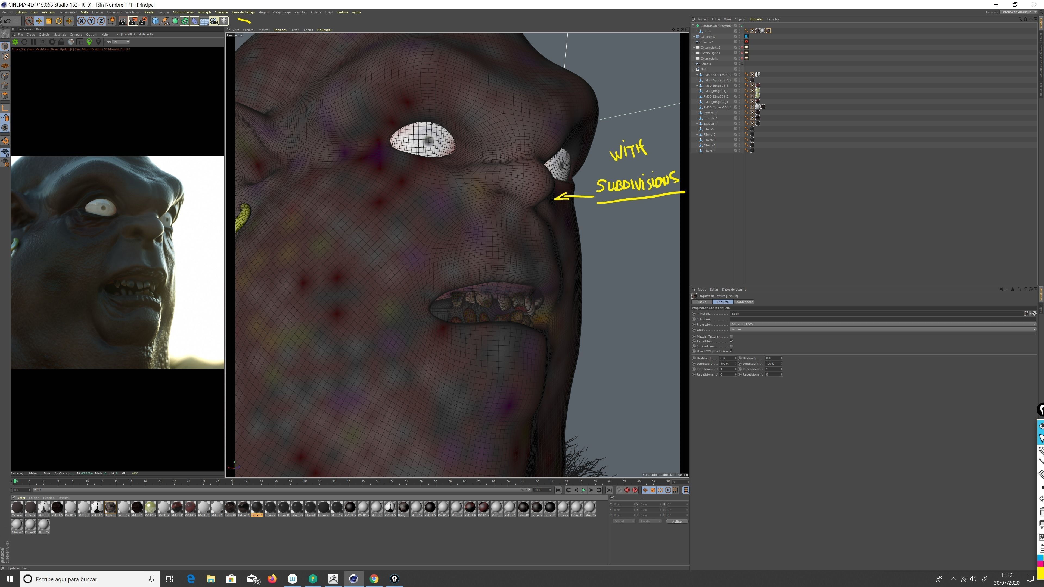1044x587 pixels.
Task: Toggle the X axis lock icon
Action: coord(82,21)
